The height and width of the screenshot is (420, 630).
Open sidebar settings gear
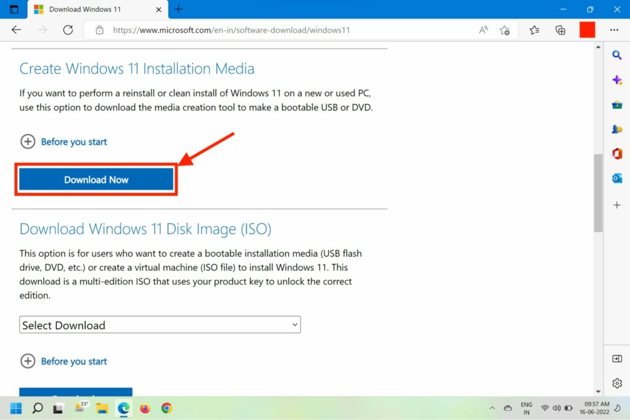point(616,384)
